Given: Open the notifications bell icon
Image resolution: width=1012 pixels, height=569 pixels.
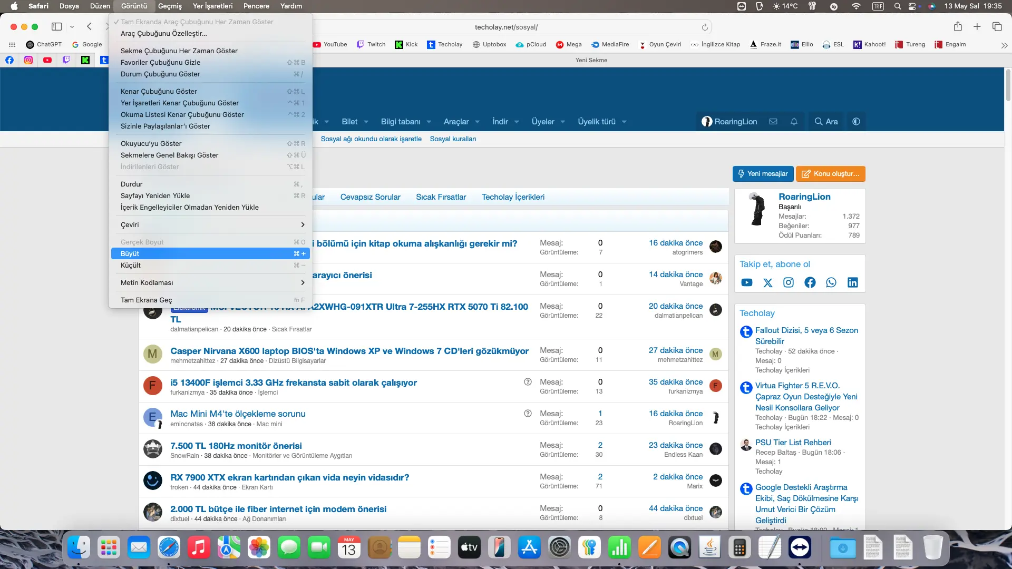Looking at the screenshot, I should (794, 122).
